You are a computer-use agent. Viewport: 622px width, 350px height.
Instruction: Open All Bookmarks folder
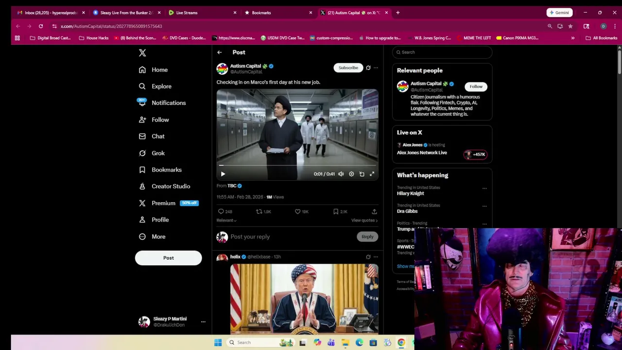click(602, 38)
